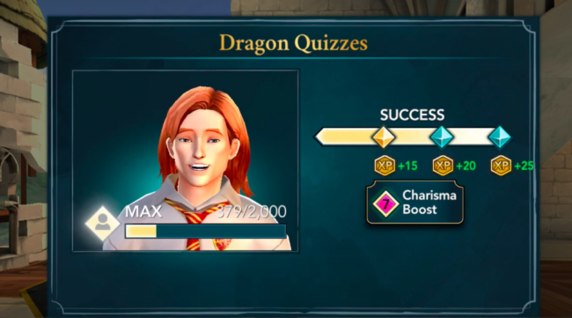Select the Charisma Boost reward box
This screenshot has width=572, height=318.
414,203
